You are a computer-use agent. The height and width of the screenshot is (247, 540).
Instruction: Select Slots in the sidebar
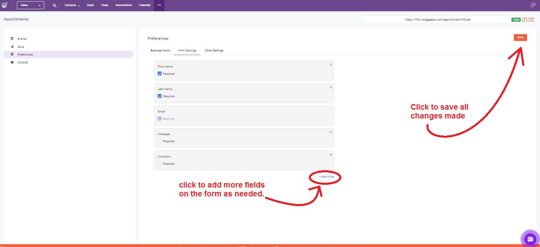pyautogui.click(x=21, y=47)
